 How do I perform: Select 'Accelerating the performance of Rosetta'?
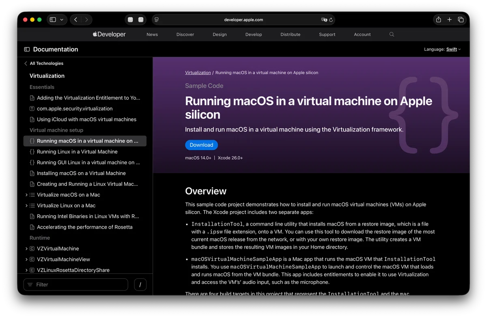(x=84, y=227)
